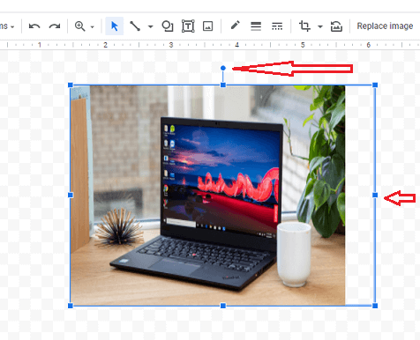
Task: Expand the Line tool dropdown arrow
Action: click(151, 26)
